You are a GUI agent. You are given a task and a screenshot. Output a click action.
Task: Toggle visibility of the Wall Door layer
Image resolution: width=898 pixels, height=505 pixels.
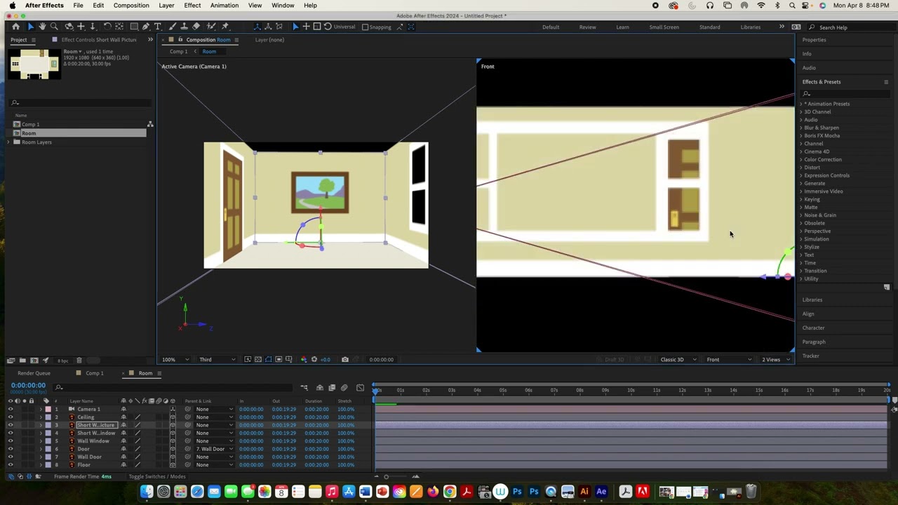(10, 457)
